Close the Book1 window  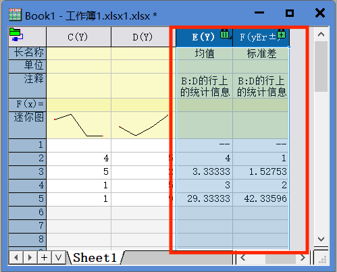click(x=320, y=13)
